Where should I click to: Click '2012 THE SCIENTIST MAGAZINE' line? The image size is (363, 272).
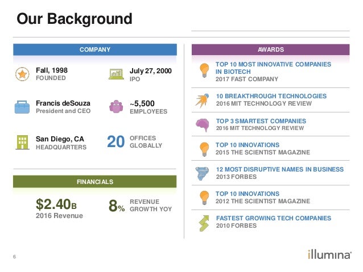(263, 201)
